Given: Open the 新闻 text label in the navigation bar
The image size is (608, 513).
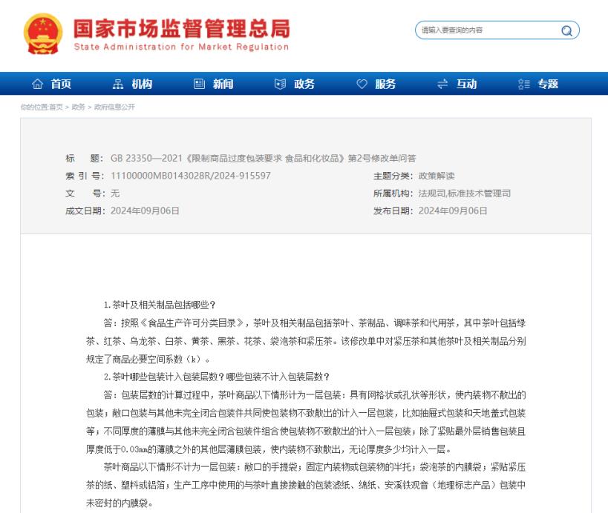Looking at the screenshot, I should pyautogui.click(x=223, y=85).
